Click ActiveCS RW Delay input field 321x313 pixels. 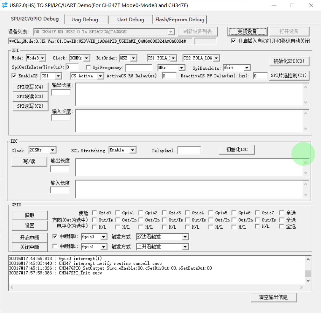(x=169, y=76)
